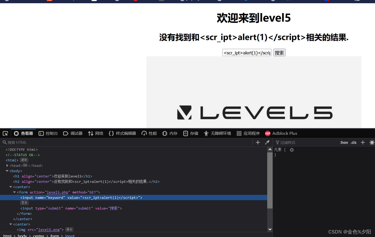375x237 pixels.
Task: Click the plus icon to create new node
Action: (x=258, y=143)
